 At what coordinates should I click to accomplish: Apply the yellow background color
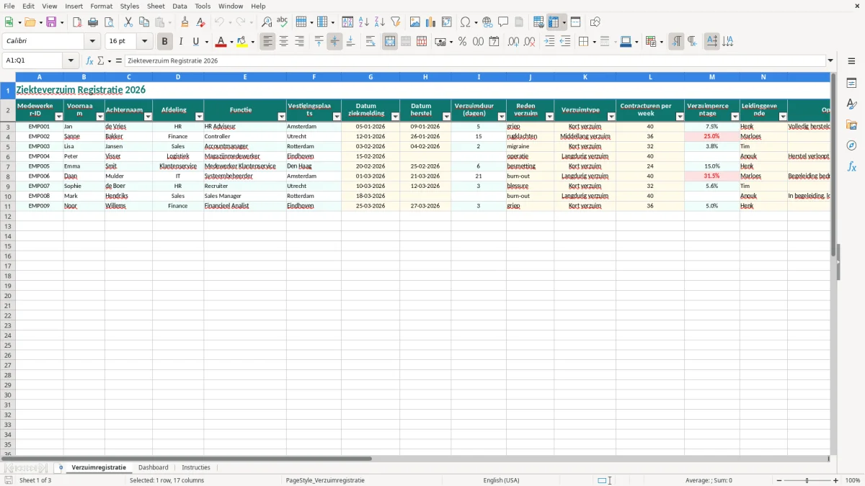pyautogui.click(x=242, y=42)
